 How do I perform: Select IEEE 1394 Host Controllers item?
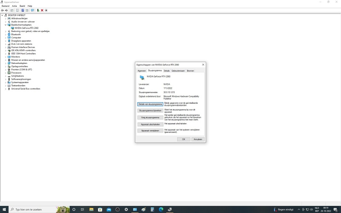(x=23, y=54)
